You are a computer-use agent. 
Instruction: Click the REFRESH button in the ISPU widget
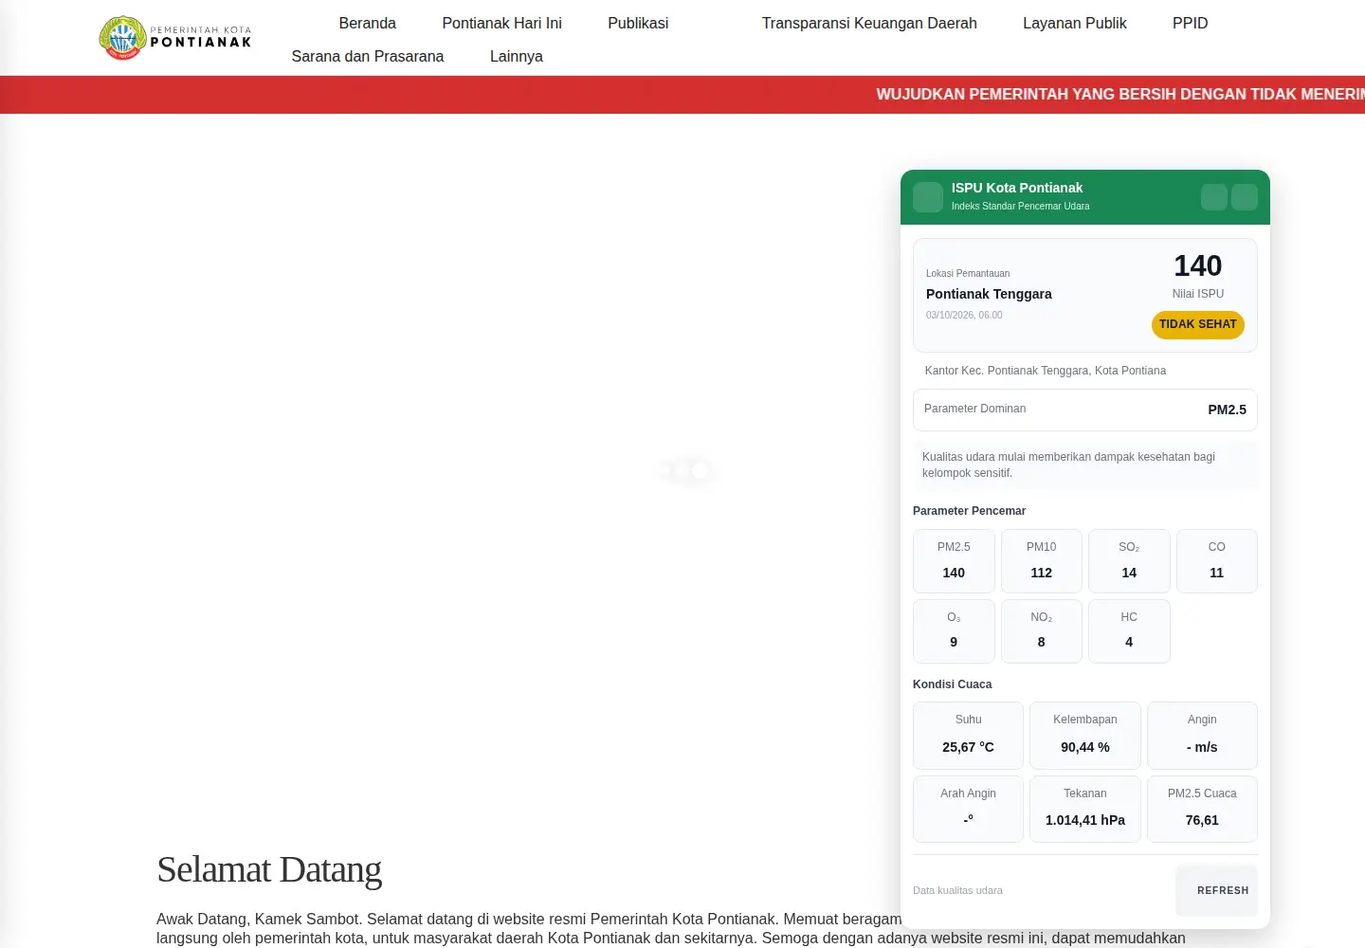click(x=1217, y=890)
